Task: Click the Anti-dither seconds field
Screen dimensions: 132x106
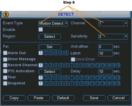Action: point(106,47)
